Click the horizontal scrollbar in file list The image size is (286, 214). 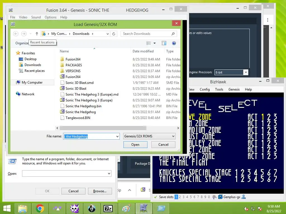point(103,128)
